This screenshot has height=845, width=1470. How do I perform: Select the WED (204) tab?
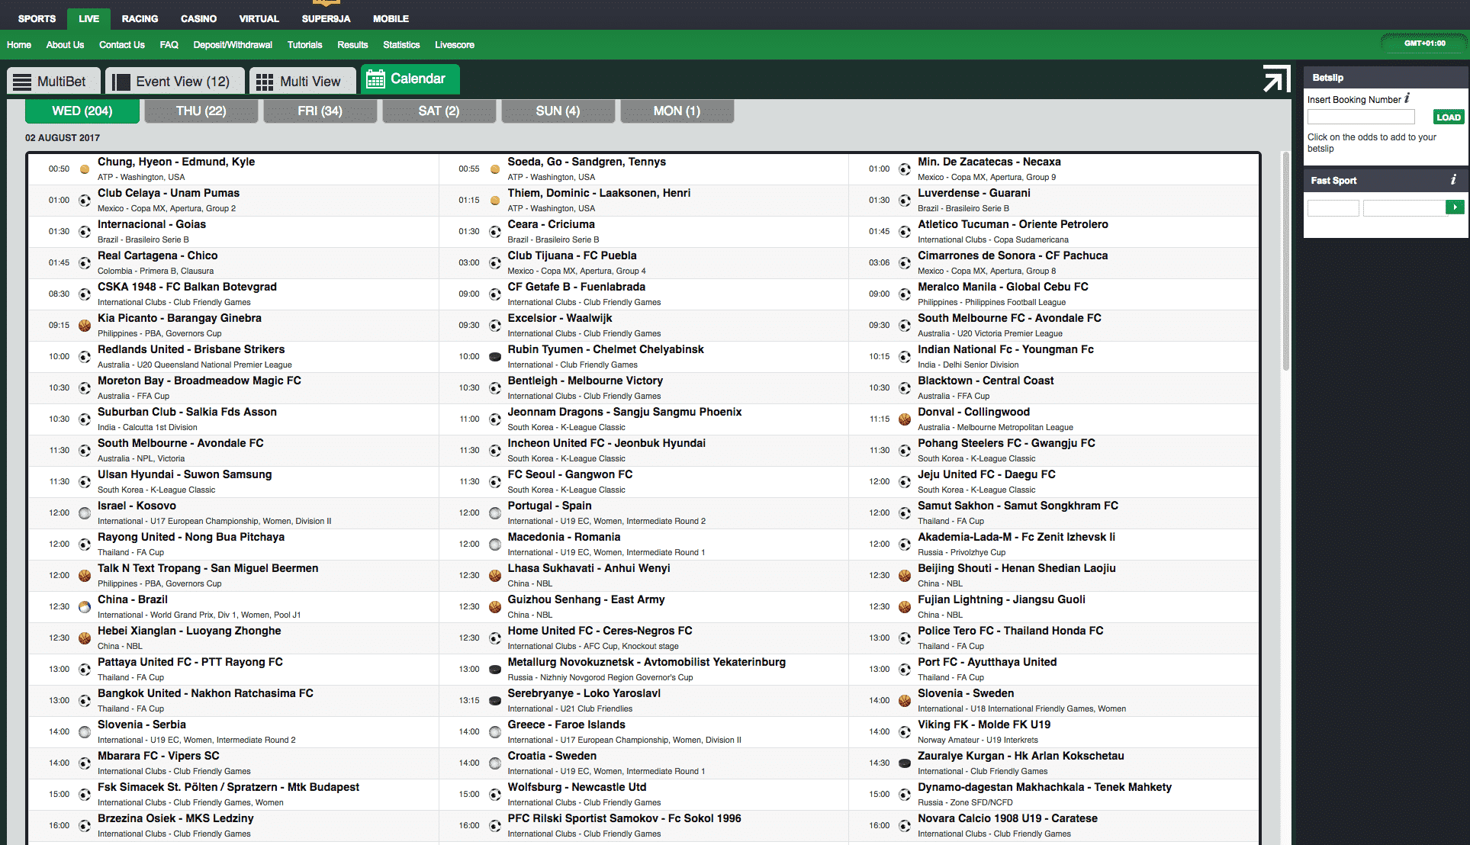[80, 111]
